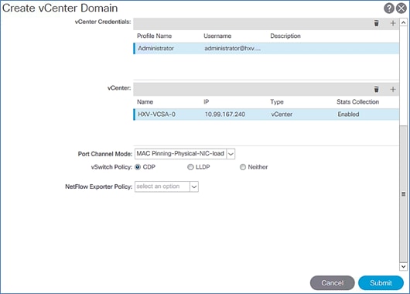The width and height of the screenshot is (410, 294).
Task: Select the HXV-VCSA-0 vCenter name
Action: click(156, 115)
